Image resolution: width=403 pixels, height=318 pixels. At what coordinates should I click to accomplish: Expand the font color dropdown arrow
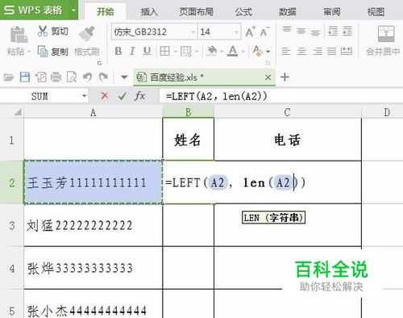[x=243, y=52]
